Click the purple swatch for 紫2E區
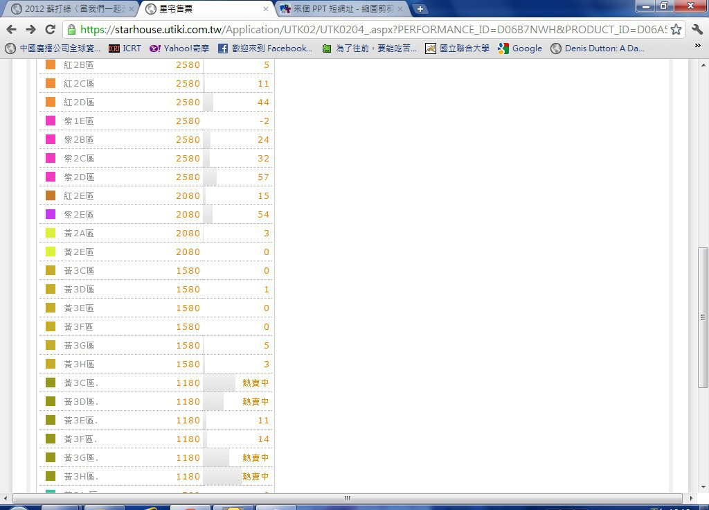Image resolution: width=709 pixels, height=510 pixels. point(51,214)
